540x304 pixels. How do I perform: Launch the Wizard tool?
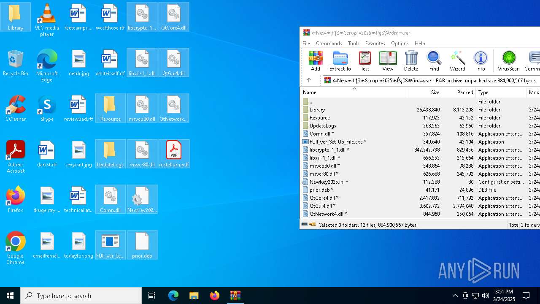(457, 61)
